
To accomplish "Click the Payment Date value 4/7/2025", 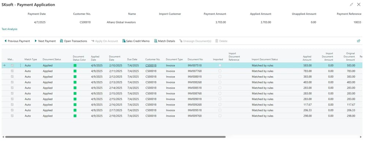I will click(x=40, y=22).
